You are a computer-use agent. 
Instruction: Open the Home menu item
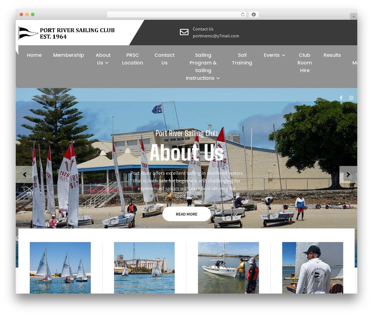coord(34,55)
